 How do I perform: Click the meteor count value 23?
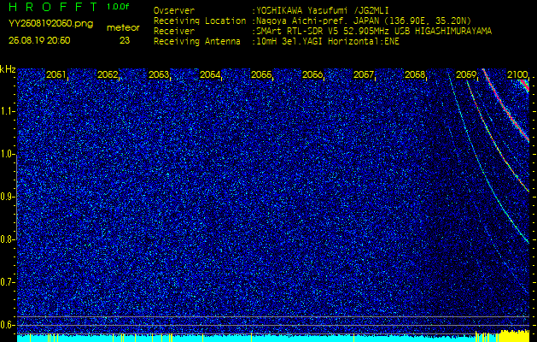pyautogui.click(x=125, y=40)
